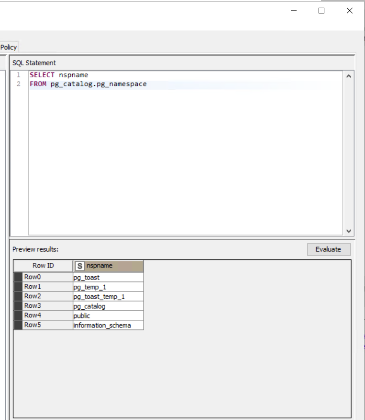Click scroll down arrow in SQL editor

coord(348,231)
